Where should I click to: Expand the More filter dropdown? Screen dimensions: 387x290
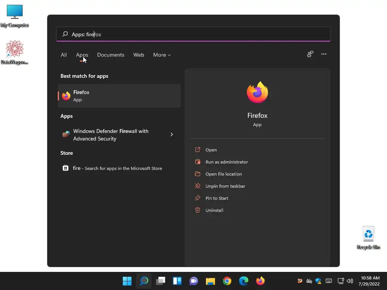click(x=162, y=55)
